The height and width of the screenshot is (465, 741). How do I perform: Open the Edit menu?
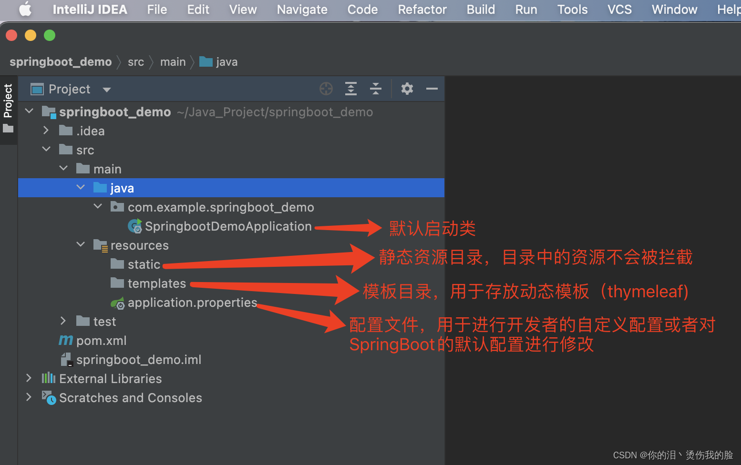point(198,10)
